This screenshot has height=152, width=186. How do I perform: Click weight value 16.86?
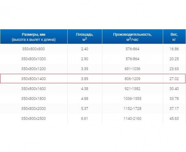[174, 49]
